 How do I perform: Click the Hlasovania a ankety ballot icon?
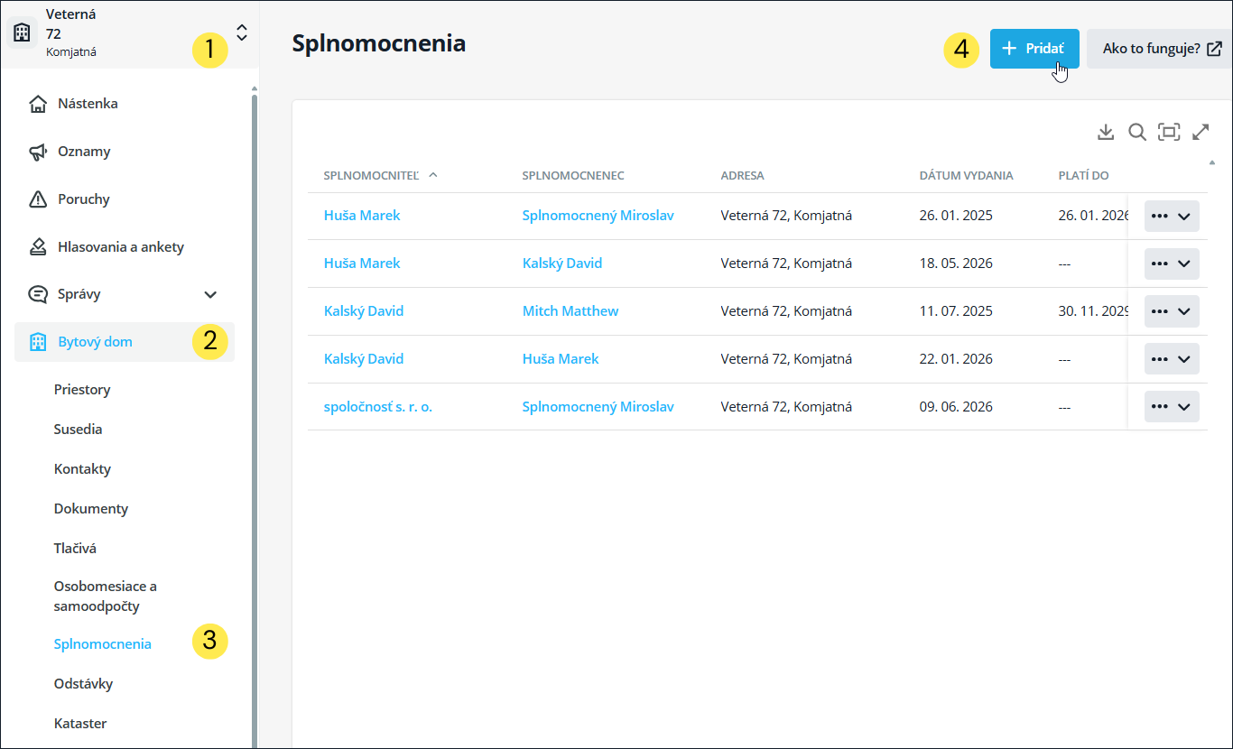point(38,246)
